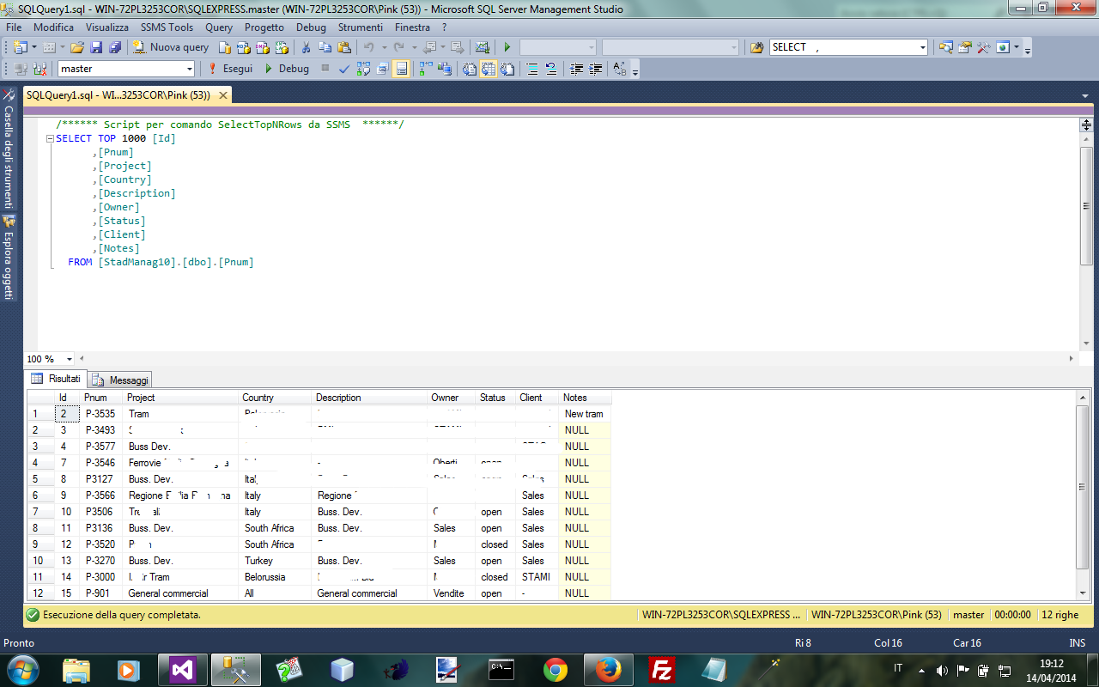
Task: Cut selection with the scissors icon
Action: [x=305, y=47]
